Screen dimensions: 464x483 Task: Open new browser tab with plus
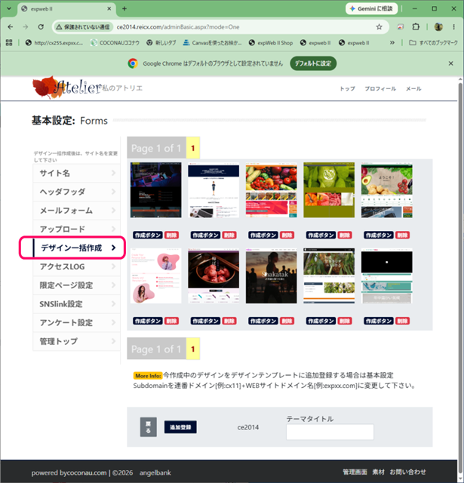[x=124, y=8]
